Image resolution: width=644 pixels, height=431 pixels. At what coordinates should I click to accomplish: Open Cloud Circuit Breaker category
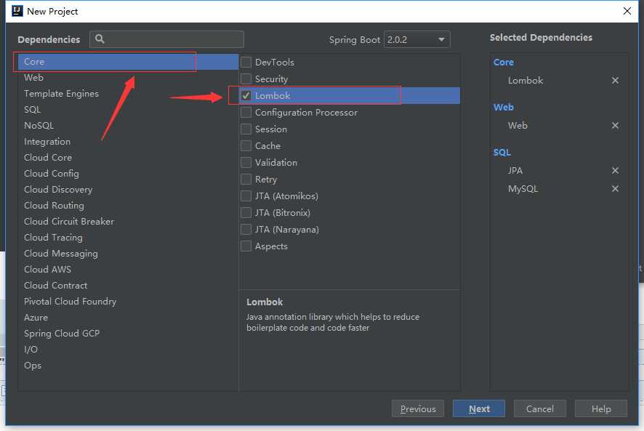click(128, 222)
